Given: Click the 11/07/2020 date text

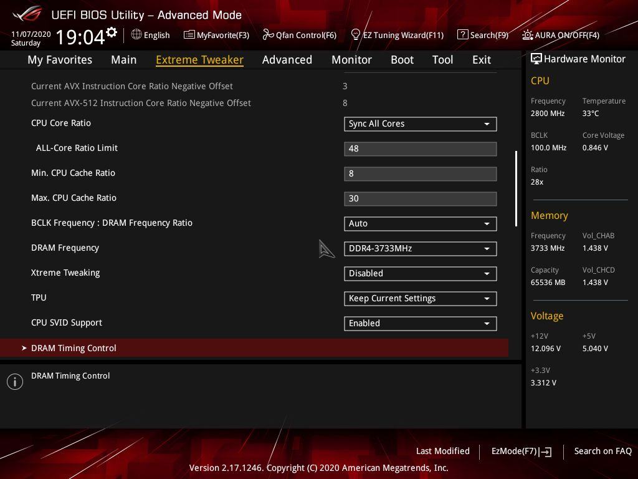Looking at the screenshot, I should pyautogui.click(x=31, y=34).
